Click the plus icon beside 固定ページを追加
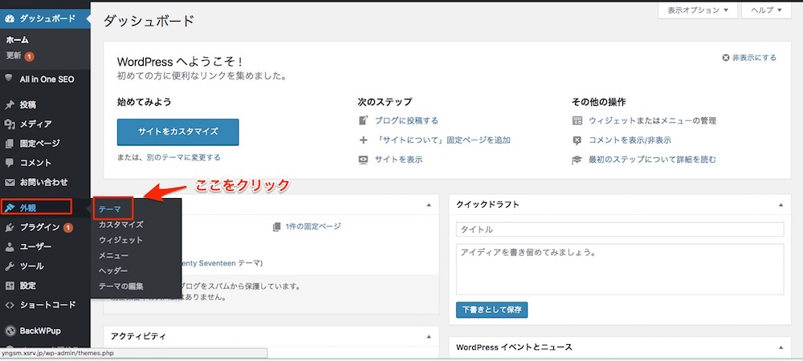Screen dimensions: 803x361 tap(363, 140)
